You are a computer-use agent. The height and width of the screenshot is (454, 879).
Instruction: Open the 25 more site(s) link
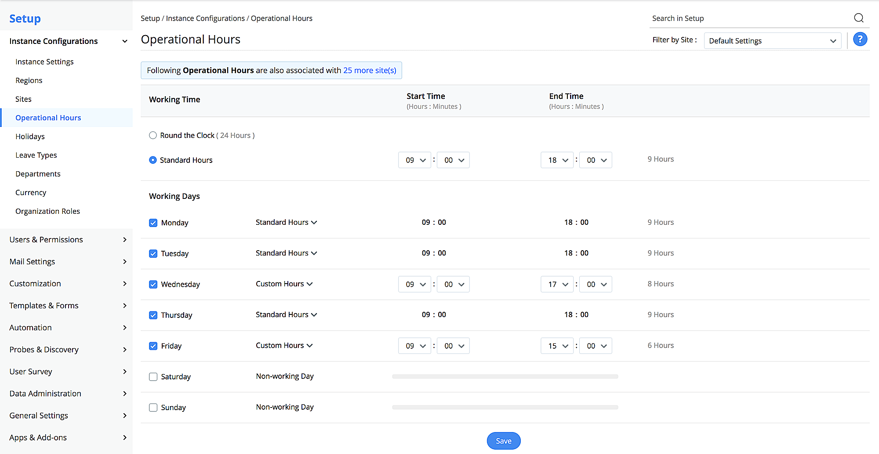[x=370, y=70]
